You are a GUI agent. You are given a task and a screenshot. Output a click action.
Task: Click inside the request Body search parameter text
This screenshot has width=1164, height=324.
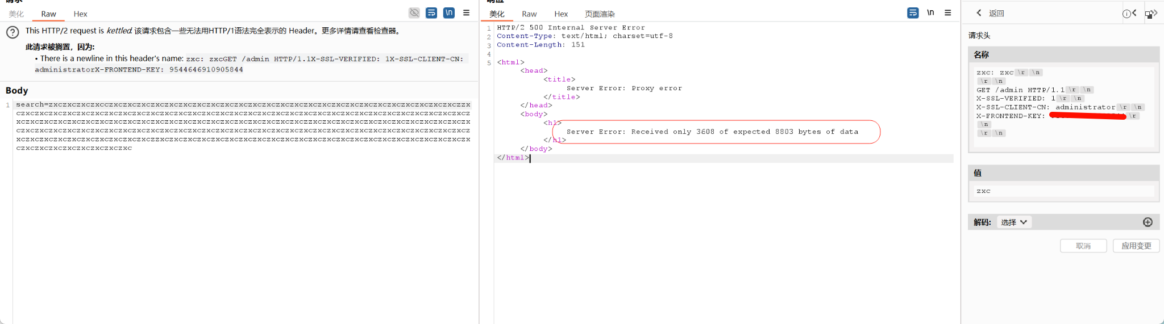(x=243, y=126)
